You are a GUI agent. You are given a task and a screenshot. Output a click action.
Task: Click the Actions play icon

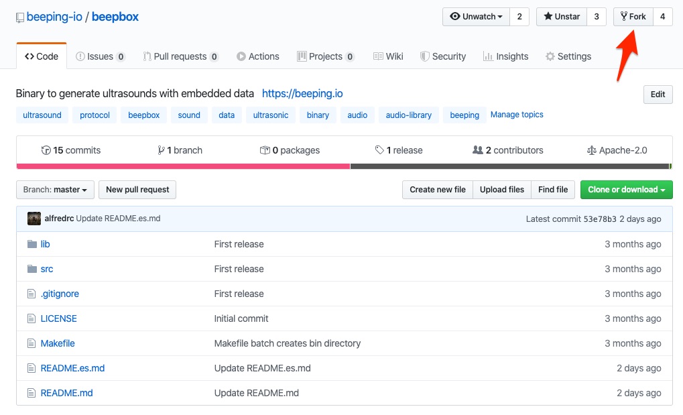tap(241, 57)
